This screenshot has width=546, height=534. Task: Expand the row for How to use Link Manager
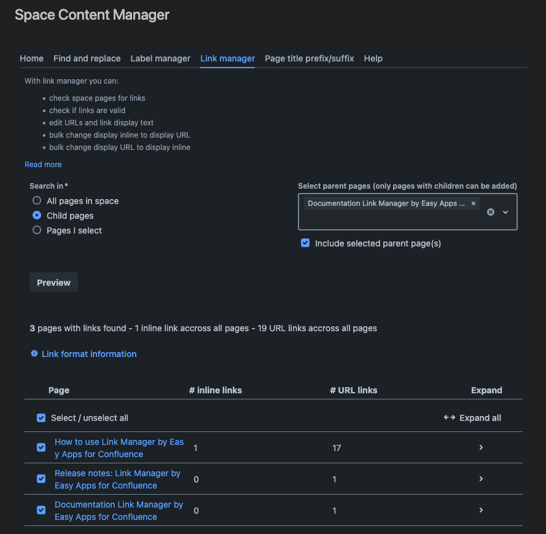pos(482,448)
